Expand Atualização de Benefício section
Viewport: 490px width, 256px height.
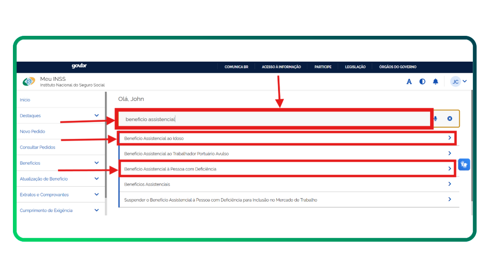pos(97,179)
